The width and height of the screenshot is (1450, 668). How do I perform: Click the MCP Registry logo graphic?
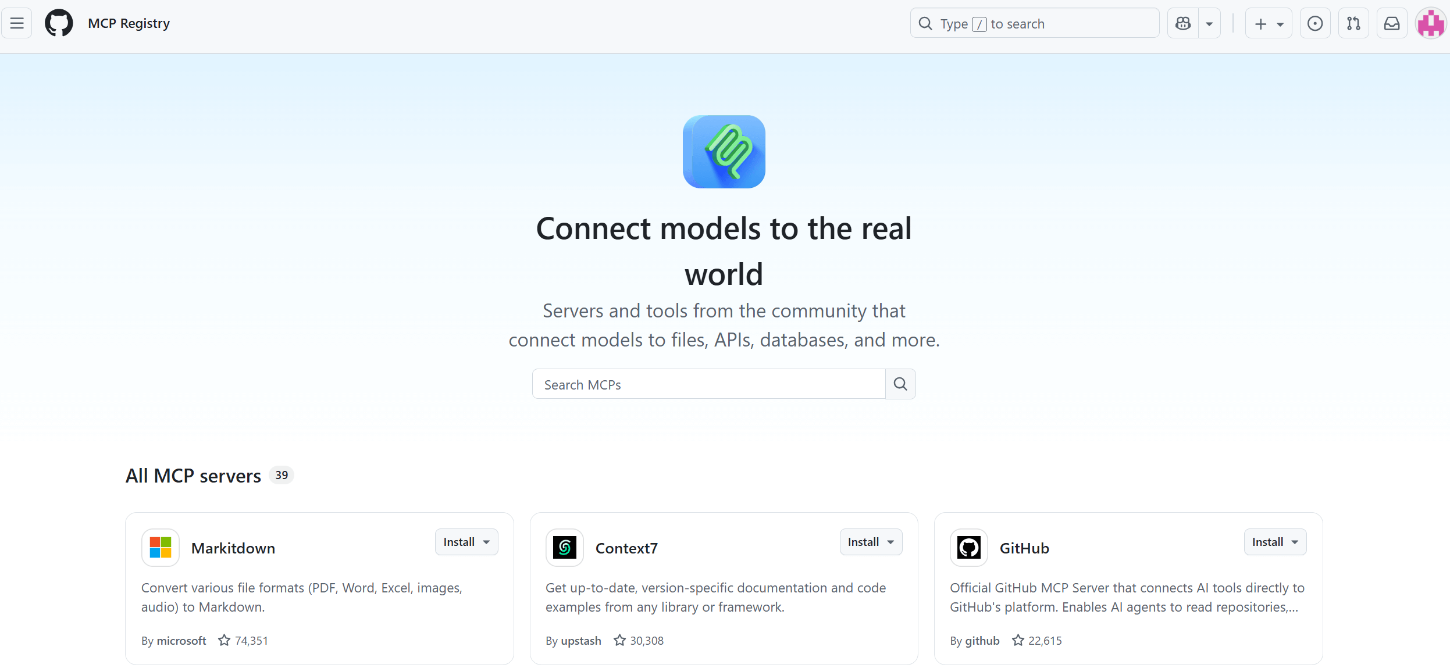(723, 151)
